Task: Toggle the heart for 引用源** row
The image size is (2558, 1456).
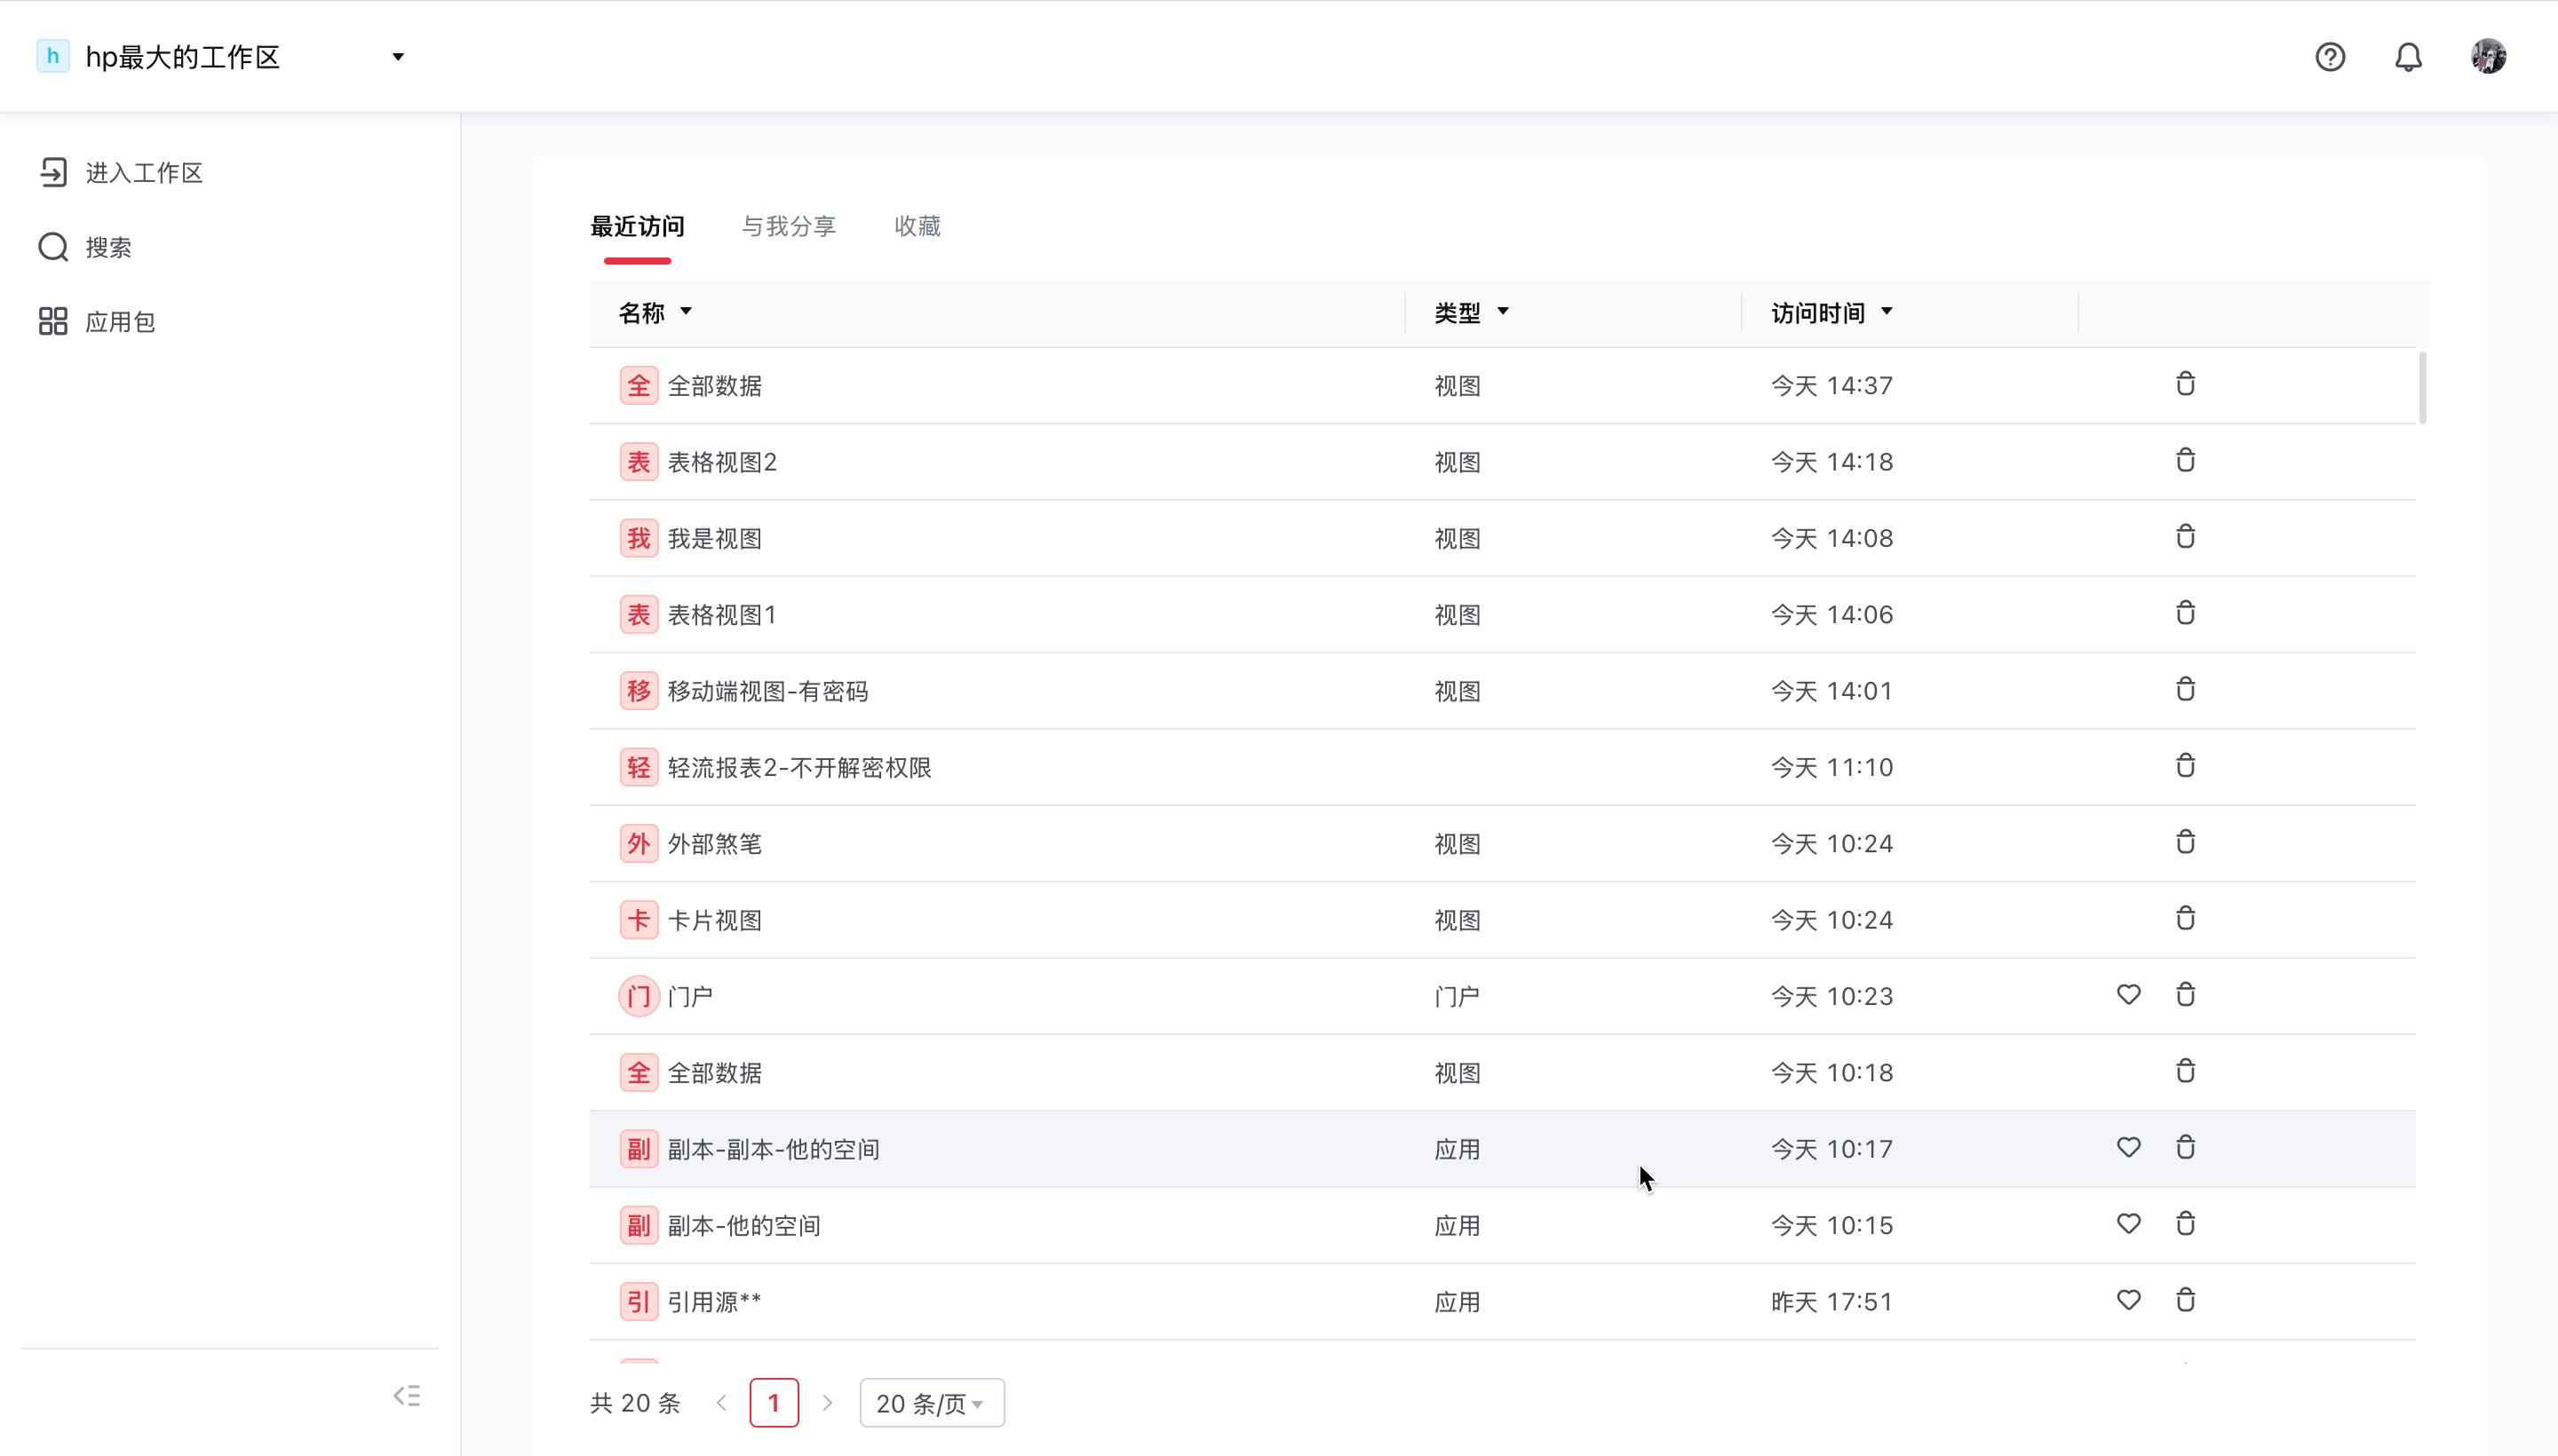Action: pos(2129,1300)
